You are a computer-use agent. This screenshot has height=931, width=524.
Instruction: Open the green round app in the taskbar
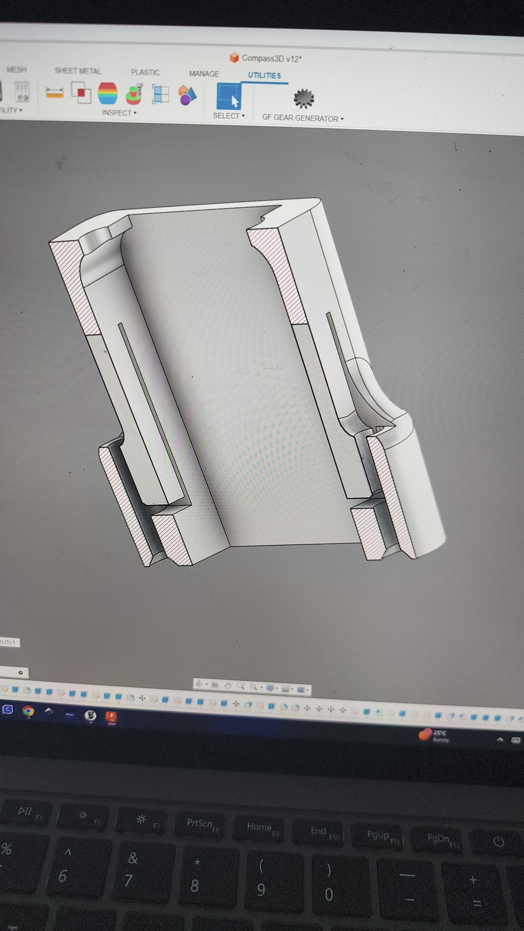point(90,715)
